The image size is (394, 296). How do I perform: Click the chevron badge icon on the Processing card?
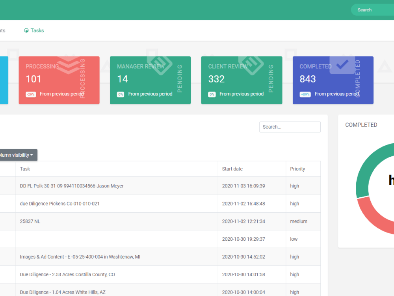[x=68, y=65]
